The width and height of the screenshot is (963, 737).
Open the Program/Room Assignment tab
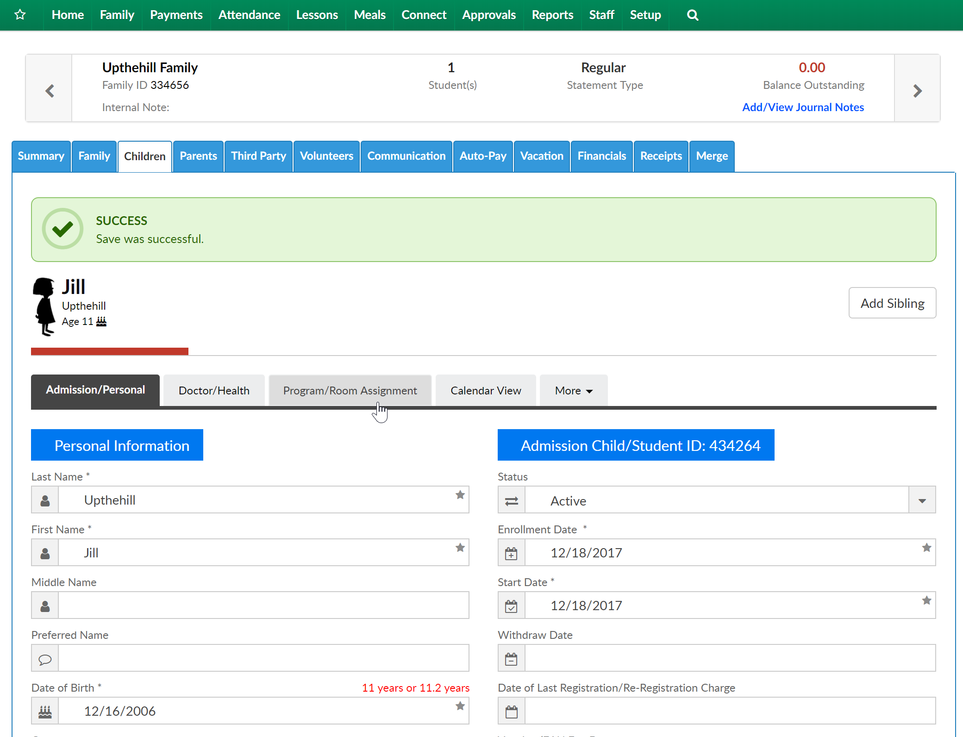(x=350, y=391)
